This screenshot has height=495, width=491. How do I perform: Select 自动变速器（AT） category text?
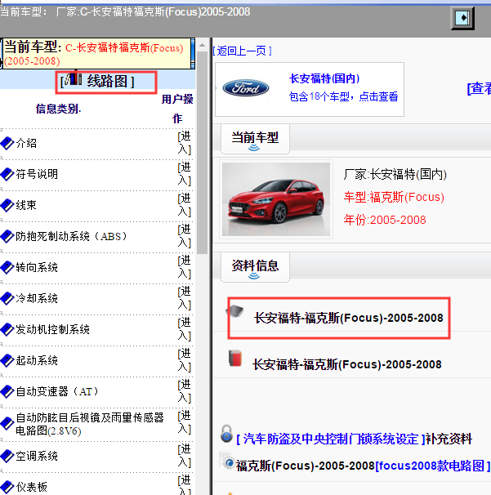coord(57,392)
